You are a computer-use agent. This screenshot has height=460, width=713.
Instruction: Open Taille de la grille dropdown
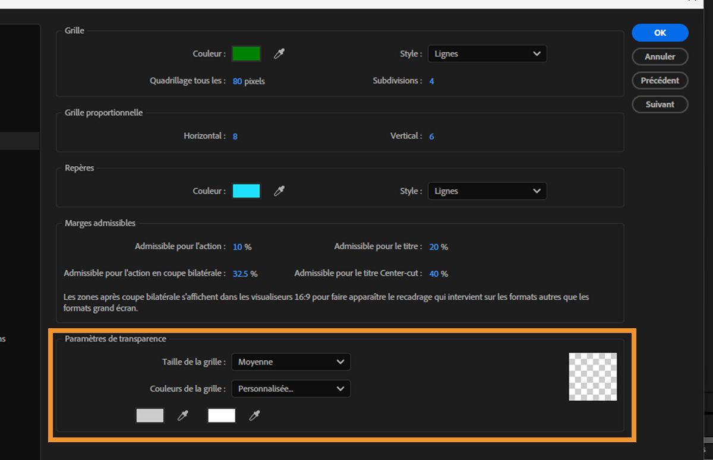pyautogui.click(x=291, y=361)
